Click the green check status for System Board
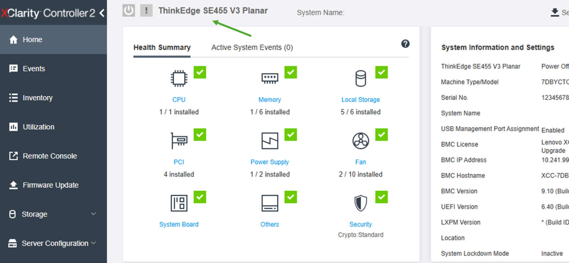Viewport: 569px width, 263px height. pyautogui.click(x=200, y=197)
